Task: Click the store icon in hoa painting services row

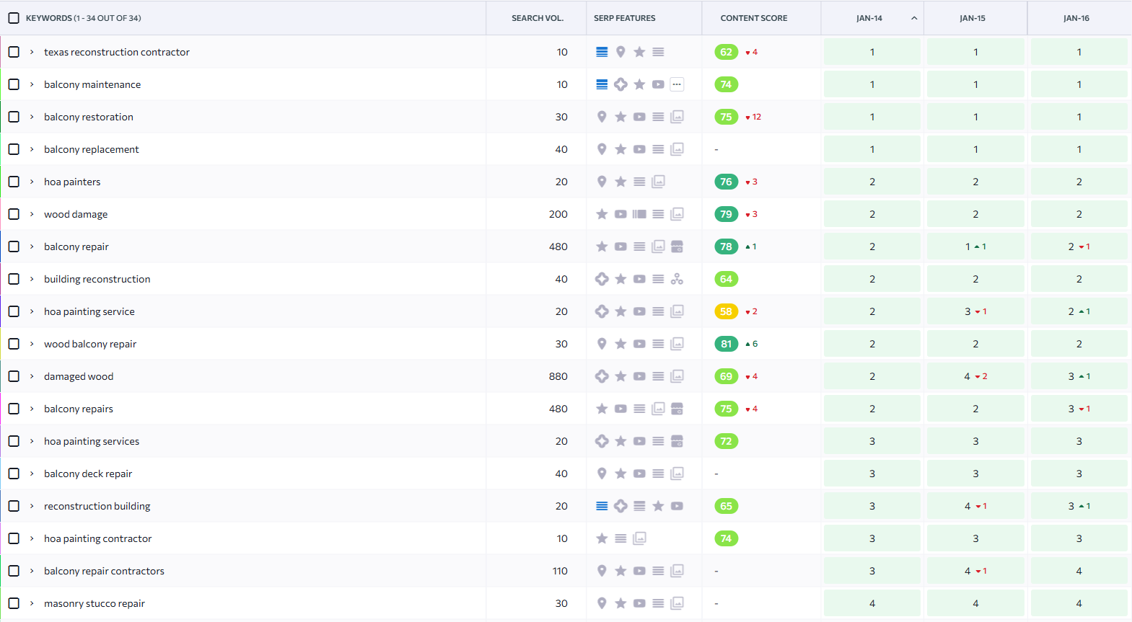Action: click(x=677, y=441)
